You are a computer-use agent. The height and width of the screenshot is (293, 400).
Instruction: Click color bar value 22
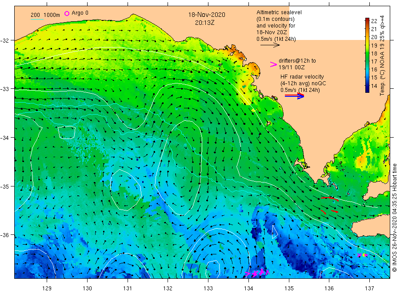click(x=374, y=21)
